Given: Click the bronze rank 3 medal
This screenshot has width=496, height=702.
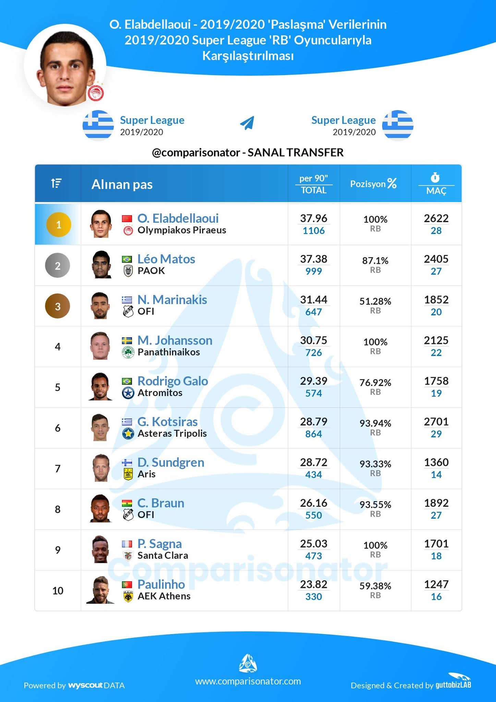Looking at the screenshot, I should pos(58,306).
